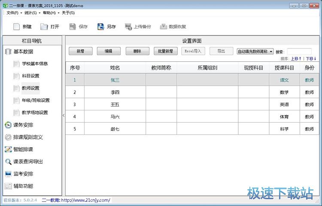Open the www.21cnjy.com link

coord(85,200)
